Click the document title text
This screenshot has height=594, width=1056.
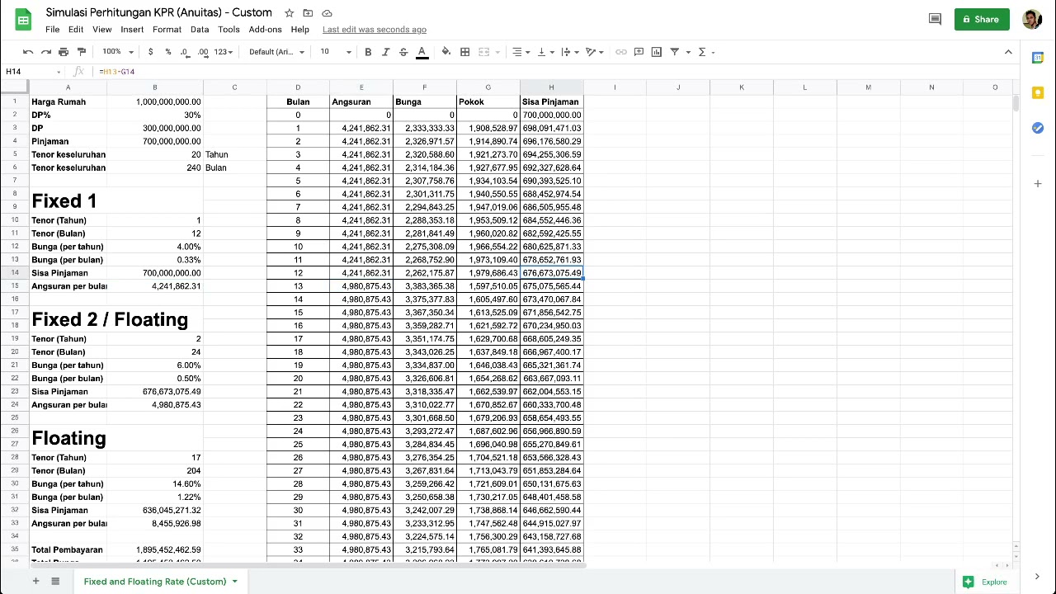(158, 12)
